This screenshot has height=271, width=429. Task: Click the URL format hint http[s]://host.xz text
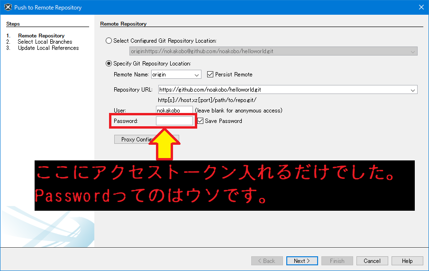point(207,100)
